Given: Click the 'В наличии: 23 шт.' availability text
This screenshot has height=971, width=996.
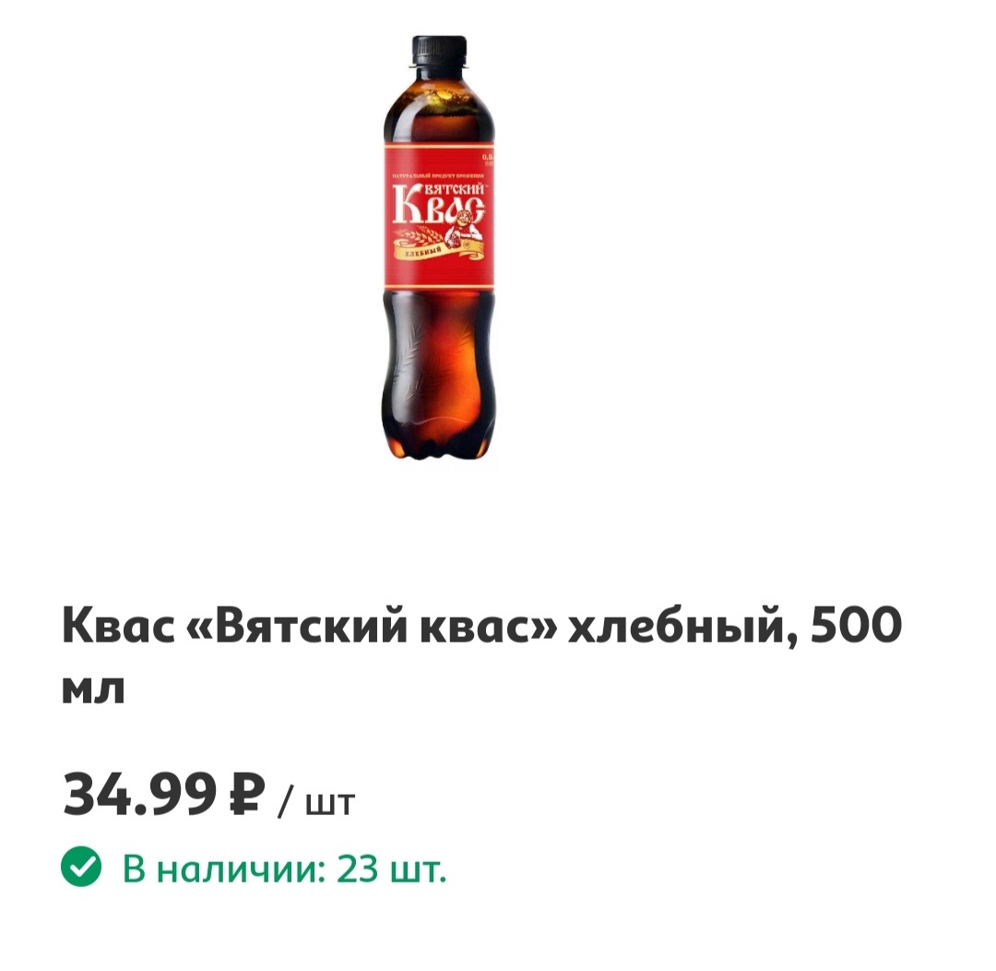Looking at the screenshot, I should (285, 869).
